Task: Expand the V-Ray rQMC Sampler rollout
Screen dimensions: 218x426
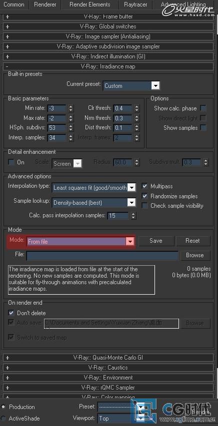Action: 108,388
